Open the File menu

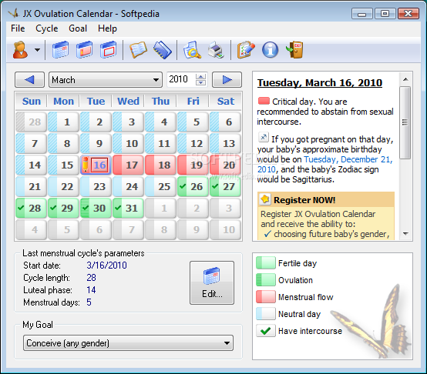click(18, 28)
